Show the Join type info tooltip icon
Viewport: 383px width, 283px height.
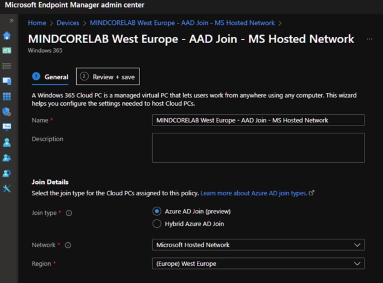69,213
